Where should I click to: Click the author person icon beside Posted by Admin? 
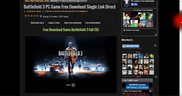(24, 11)
